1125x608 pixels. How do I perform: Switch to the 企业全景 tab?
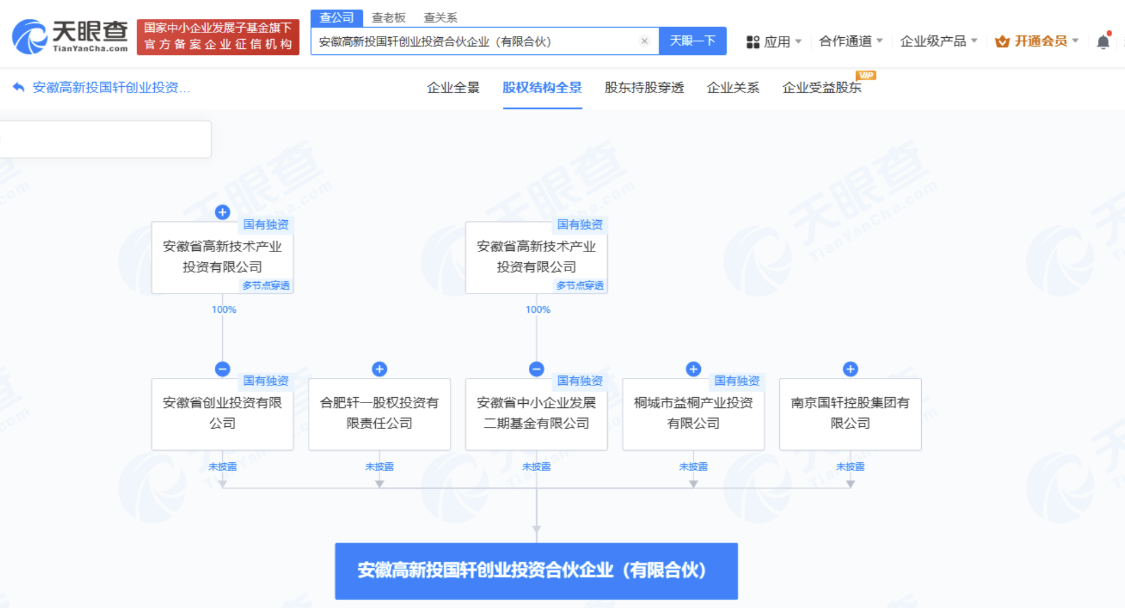click(x=453, y=88)
